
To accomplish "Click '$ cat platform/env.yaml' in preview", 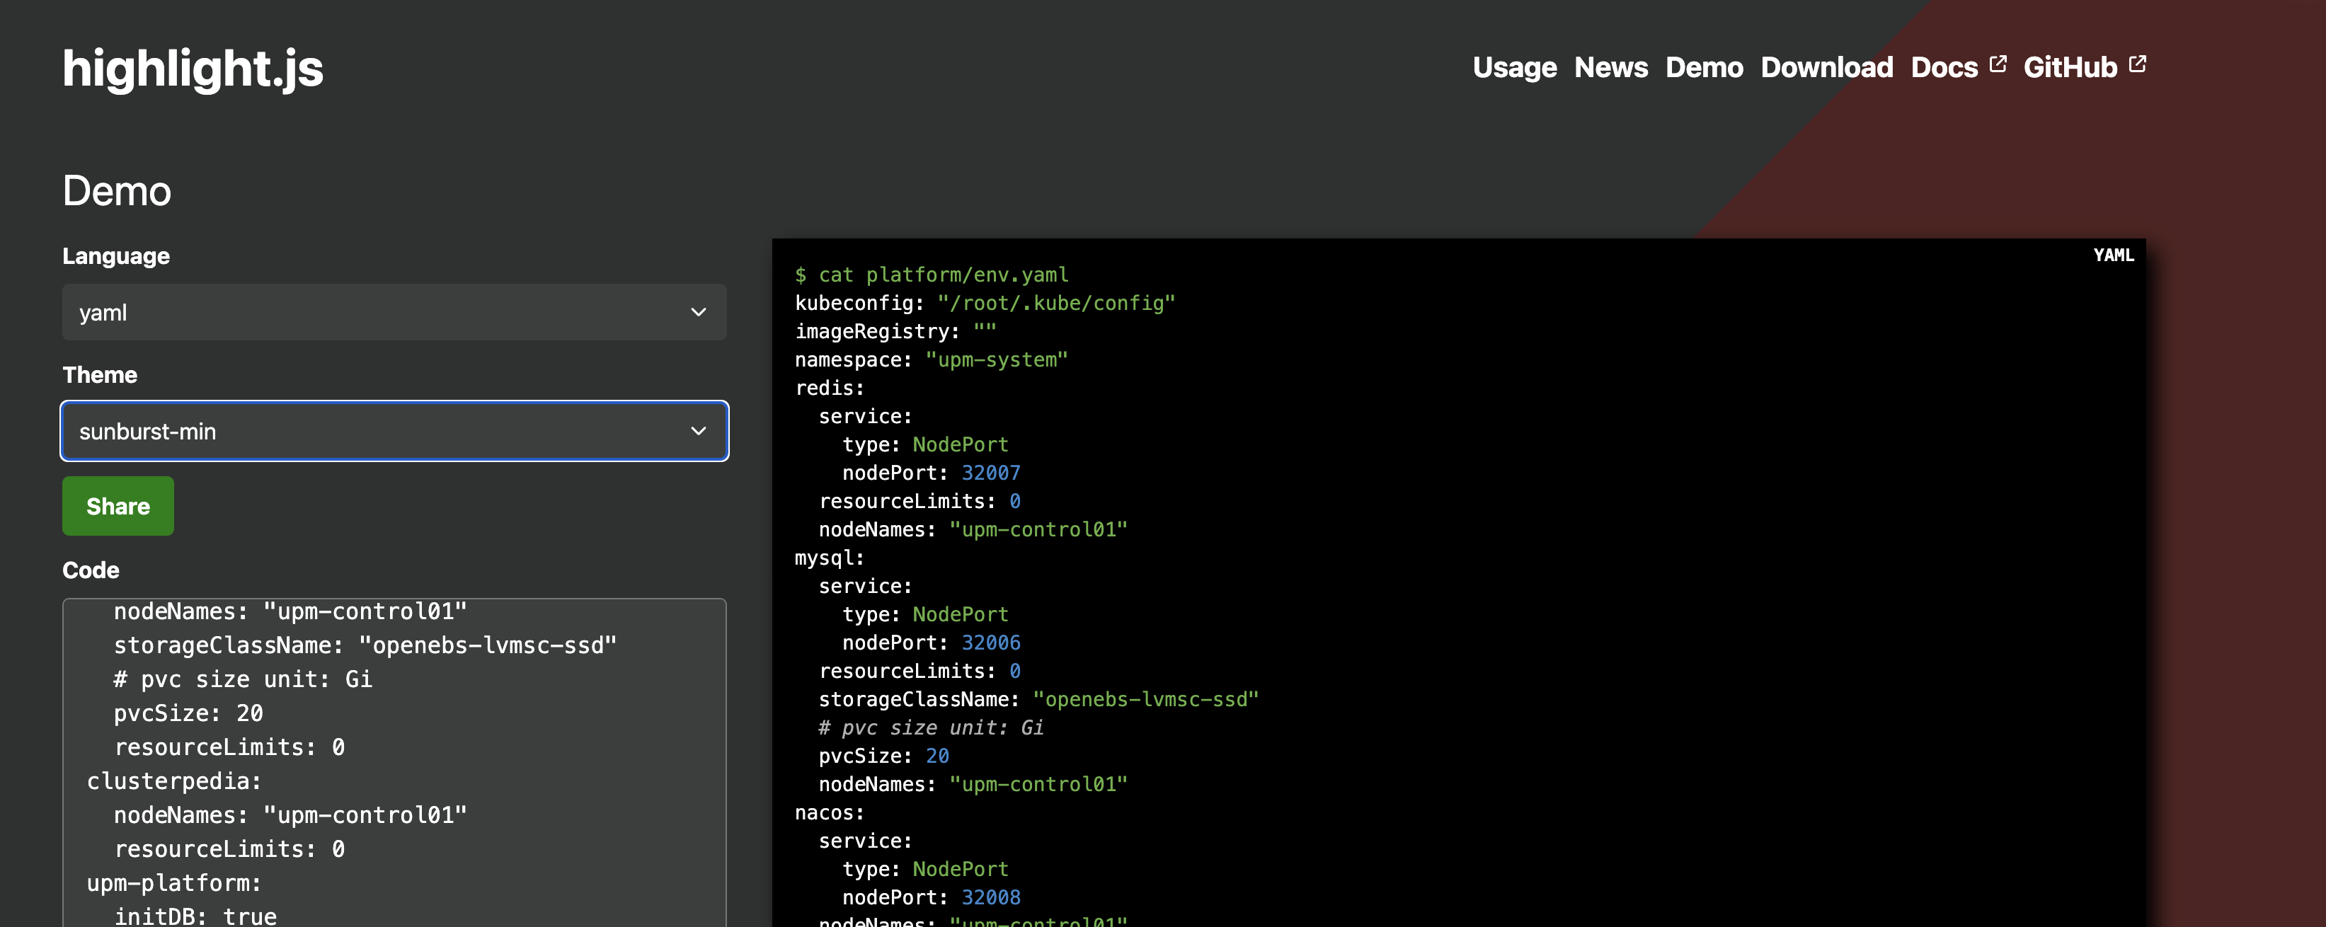I will [931, 275].
